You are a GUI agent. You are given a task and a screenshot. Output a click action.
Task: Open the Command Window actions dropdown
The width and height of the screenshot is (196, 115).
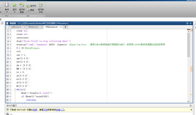191,106
